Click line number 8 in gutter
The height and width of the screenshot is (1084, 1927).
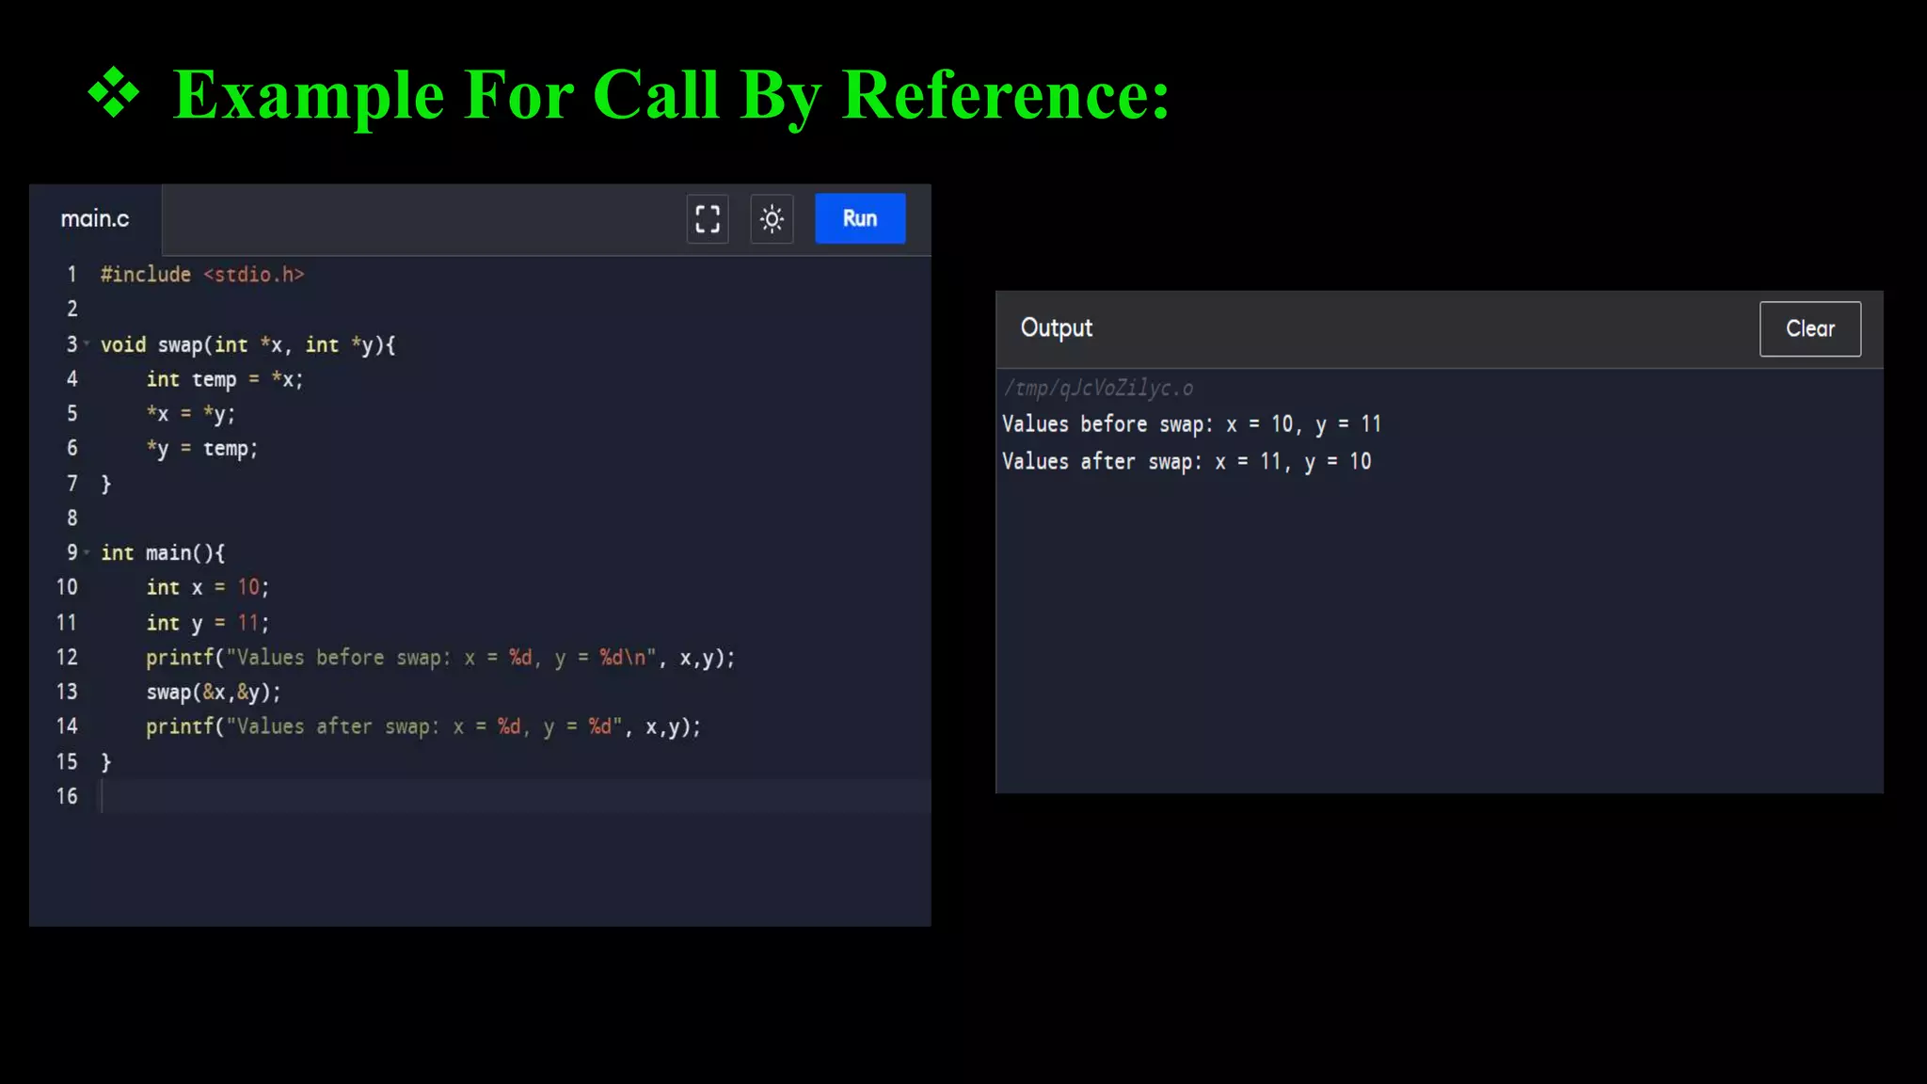72,518
